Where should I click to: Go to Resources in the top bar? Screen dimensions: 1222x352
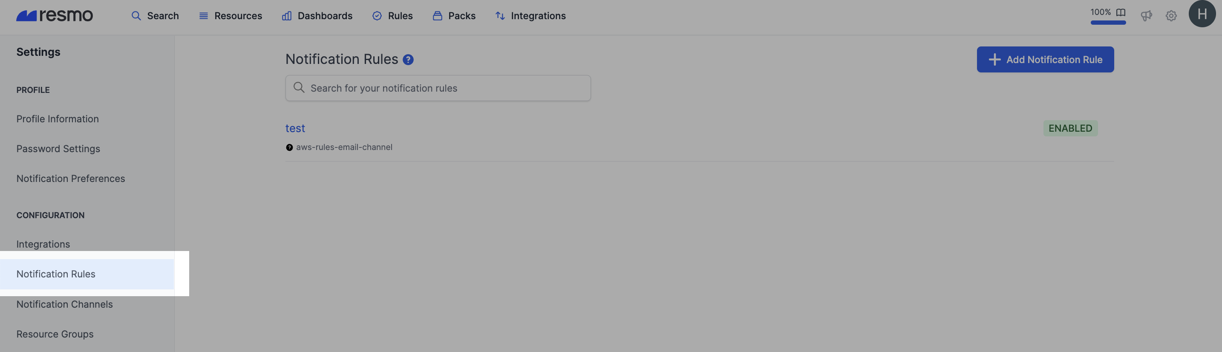231,16
